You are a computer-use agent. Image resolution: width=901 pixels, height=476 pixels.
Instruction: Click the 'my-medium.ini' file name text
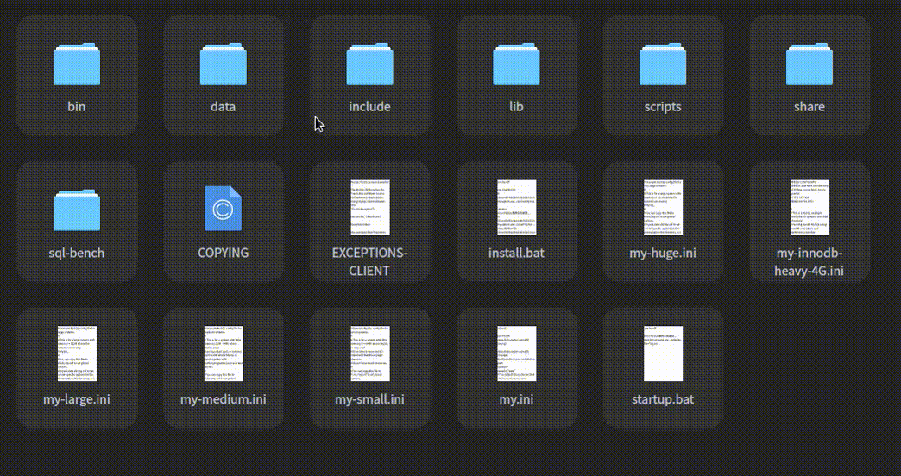tap(223, 399)
